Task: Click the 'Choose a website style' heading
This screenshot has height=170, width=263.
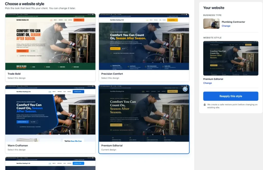Action: point(24,4)
